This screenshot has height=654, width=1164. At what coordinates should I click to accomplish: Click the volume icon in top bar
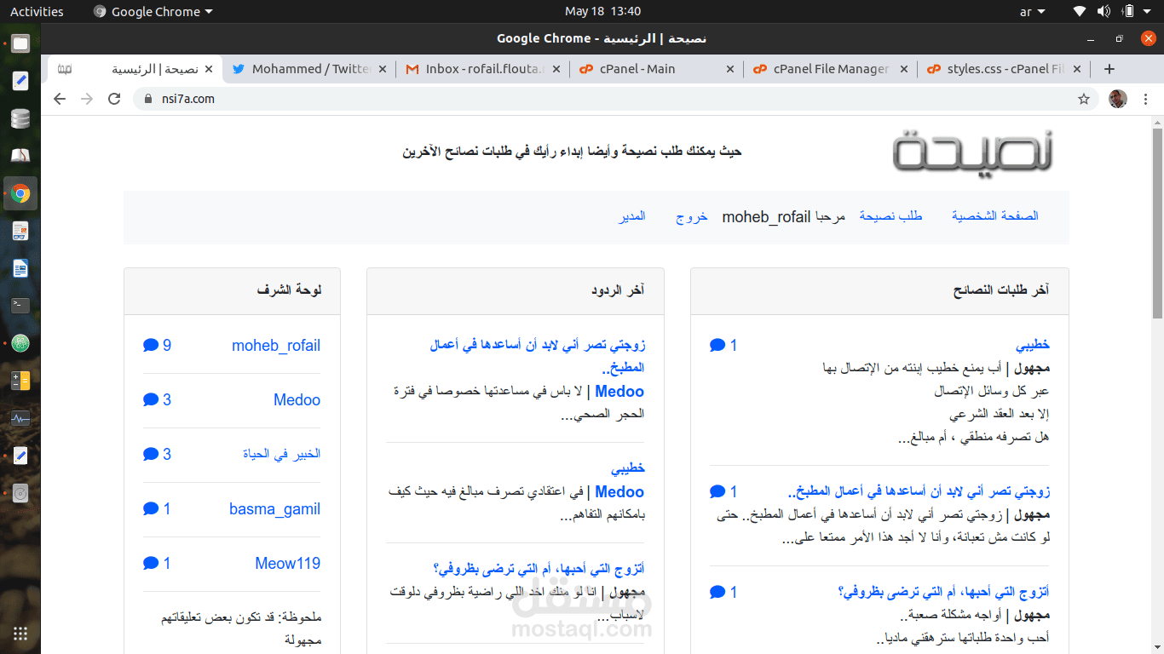tap(1104, 12)
